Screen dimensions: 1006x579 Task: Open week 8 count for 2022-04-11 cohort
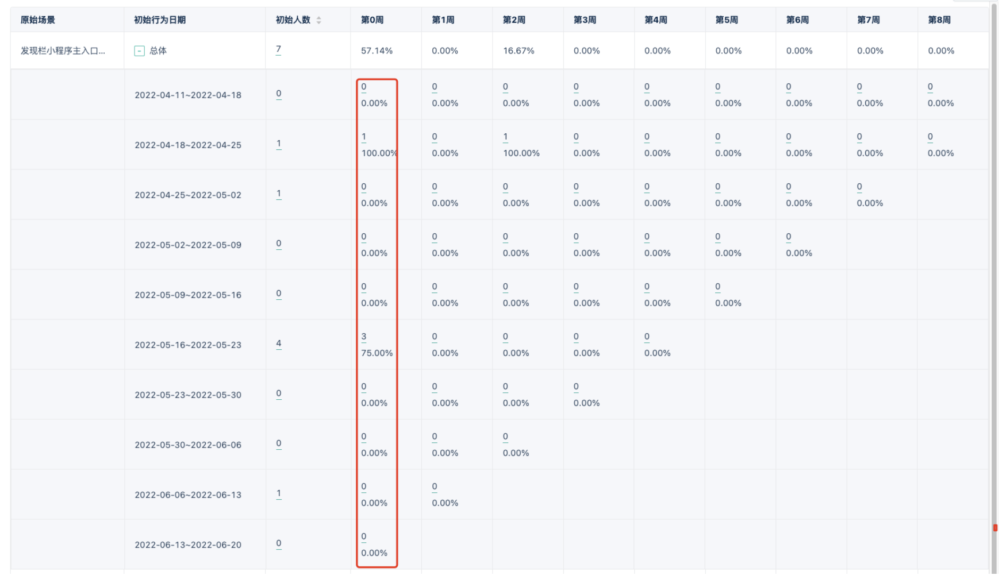pos(930,87)
